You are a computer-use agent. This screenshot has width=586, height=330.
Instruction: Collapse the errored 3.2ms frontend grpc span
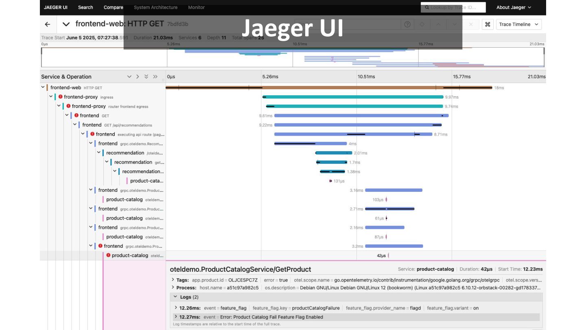pos(91,246)
